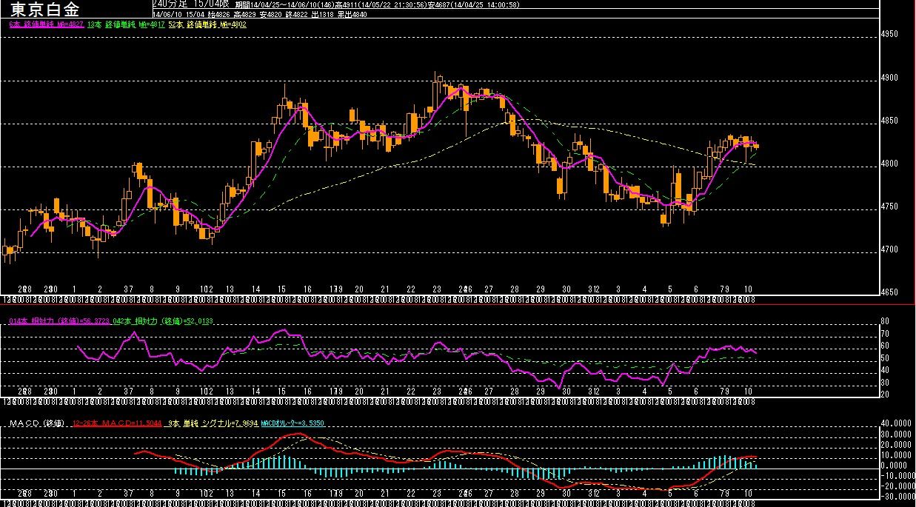Click the 4900 price axis label
This screenshot has height=507, width=916.
889,78
